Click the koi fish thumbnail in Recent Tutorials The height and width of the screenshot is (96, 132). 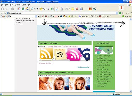[x=104, y=50]
